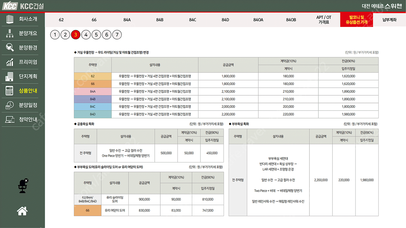Open 단지계획 menu label
This screenshot has width=406, height=228.
pyautogui.click(x=28, y=76)
